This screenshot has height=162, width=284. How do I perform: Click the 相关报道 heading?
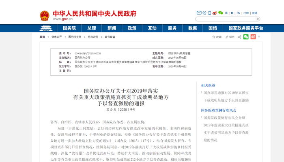click(208, 85)
